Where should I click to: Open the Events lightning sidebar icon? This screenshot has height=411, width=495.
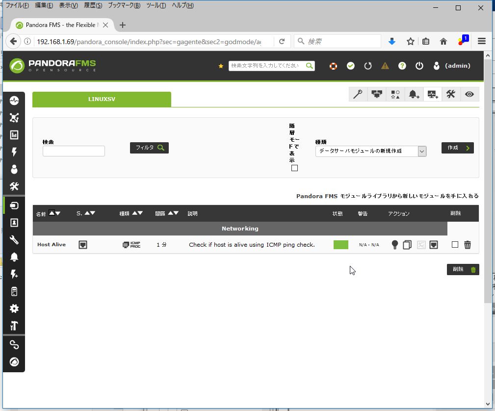pyautogui.click(x=14, y=152)
